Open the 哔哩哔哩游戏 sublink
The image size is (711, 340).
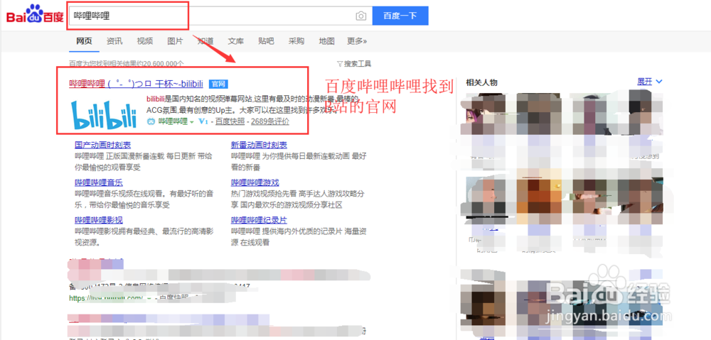tap(255, 182)
